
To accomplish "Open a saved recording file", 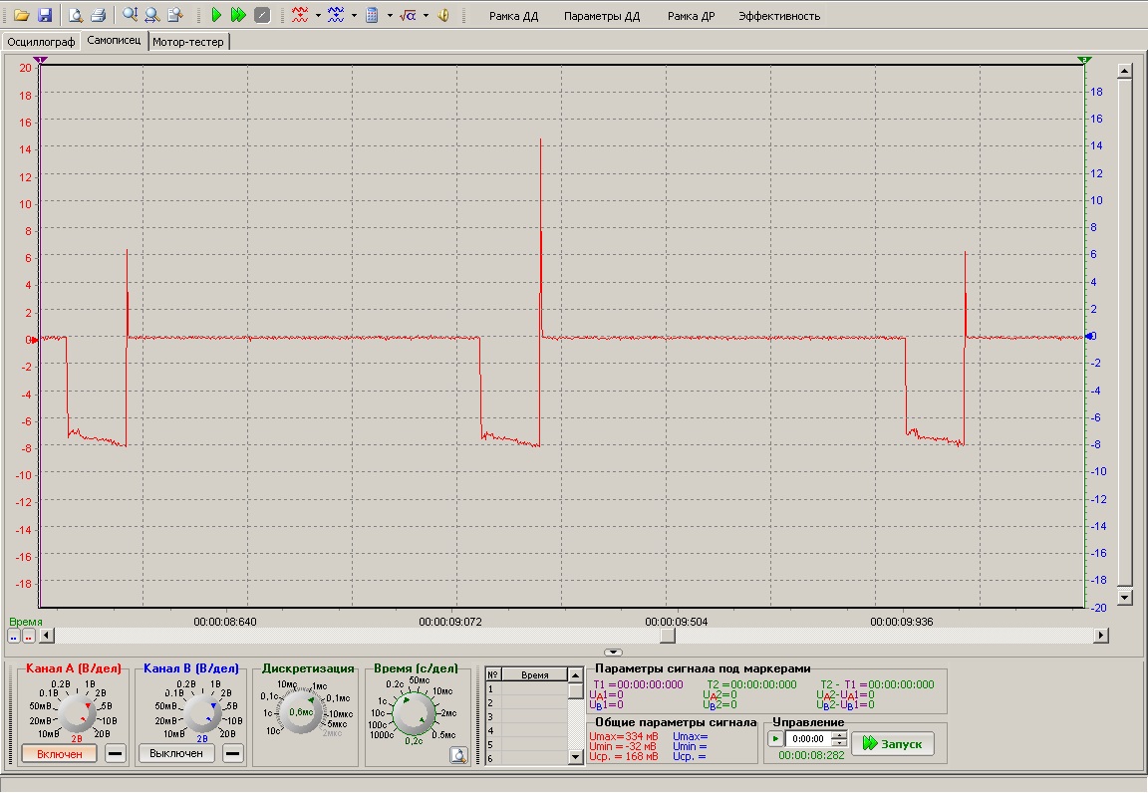I will coord(21,15).
